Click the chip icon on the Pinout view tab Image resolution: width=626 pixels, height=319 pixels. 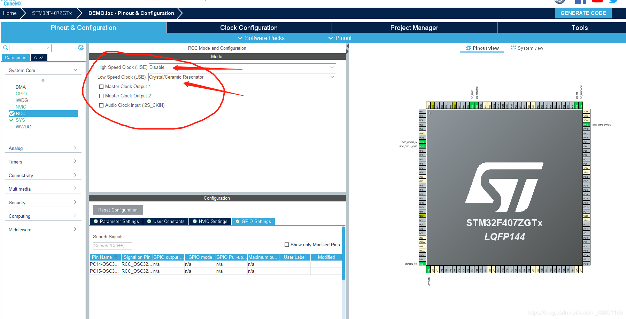point(469,48)
